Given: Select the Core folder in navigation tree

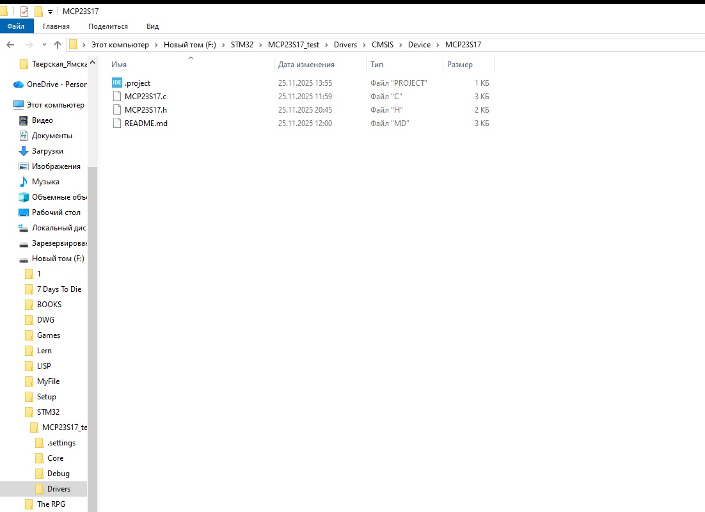Looking at the screenshot, I should (55, 458).
